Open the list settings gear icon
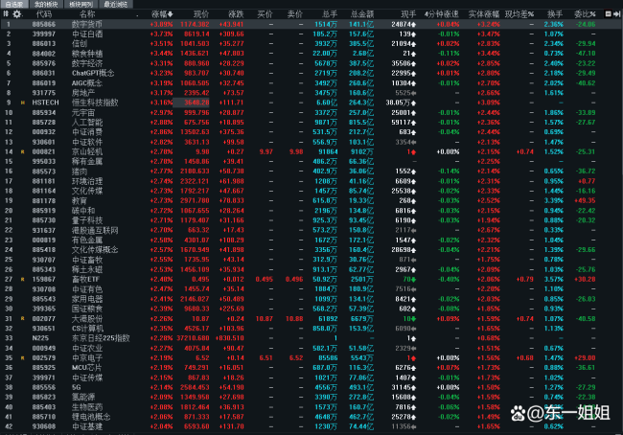623x435 pixels. click(16, 14)
